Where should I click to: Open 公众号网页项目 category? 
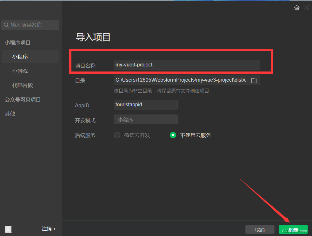tap(23, 99)
